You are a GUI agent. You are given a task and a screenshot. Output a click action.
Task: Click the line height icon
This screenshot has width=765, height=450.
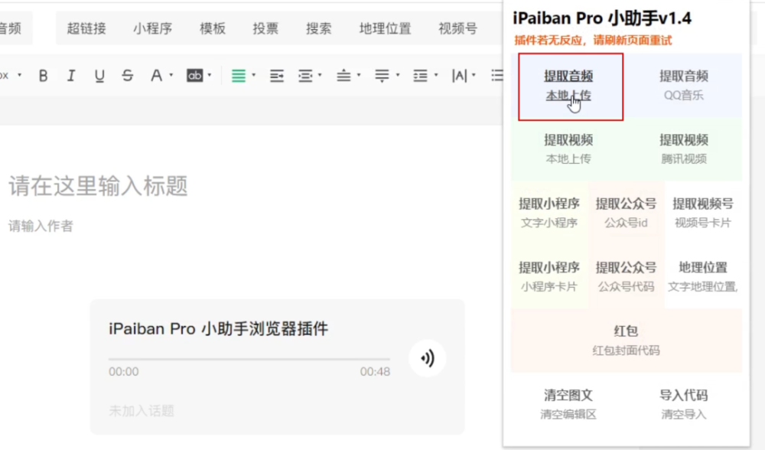tap(420, 76)
